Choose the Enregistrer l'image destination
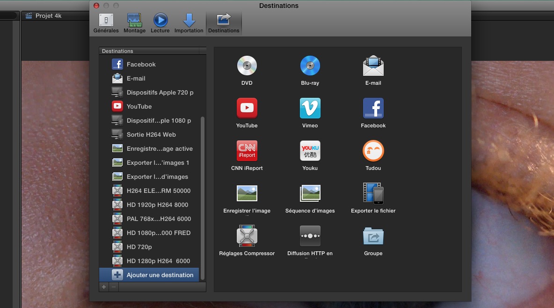This screenshot has height=308, width=554. 247,193
